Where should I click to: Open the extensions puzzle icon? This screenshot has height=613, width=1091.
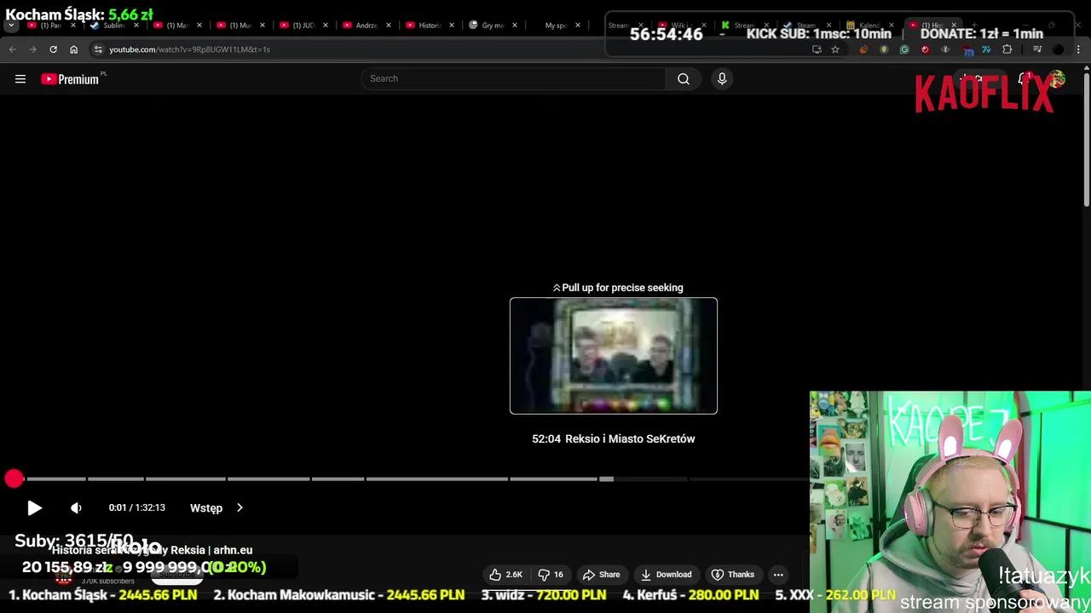point(1007,49)
